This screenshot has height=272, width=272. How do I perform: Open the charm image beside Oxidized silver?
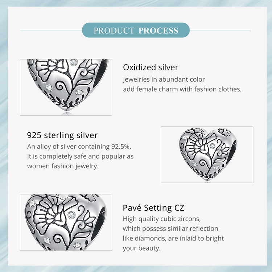pyautogui.click(x=66, y=87)
